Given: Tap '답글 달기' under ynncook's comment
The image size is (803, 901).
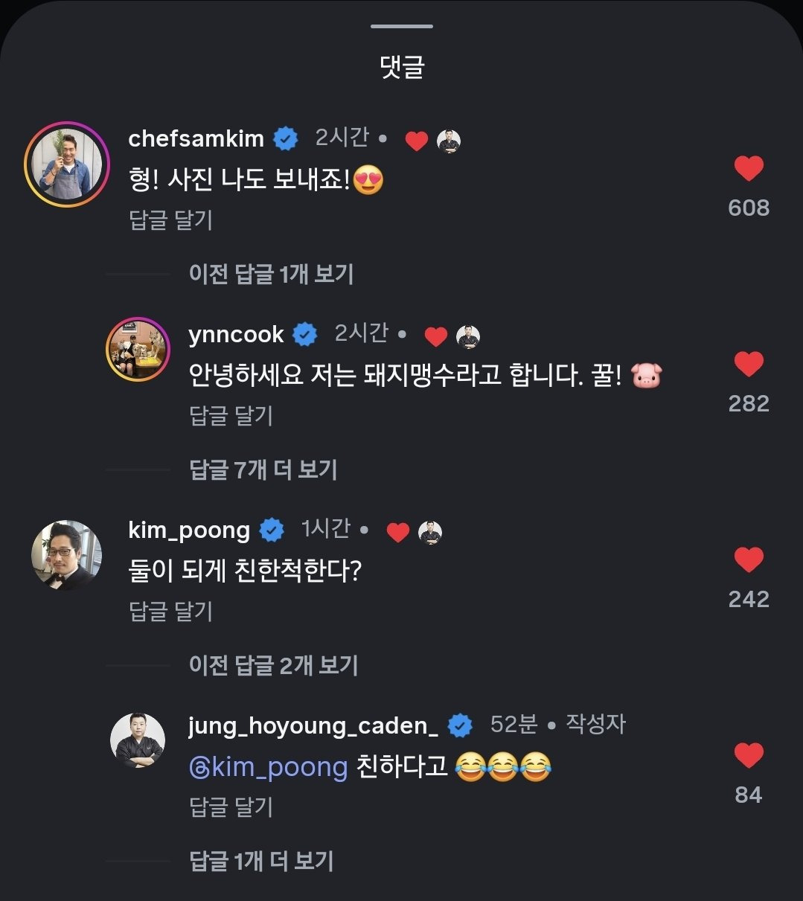Looking at the screenshot, I should coord(231,416).
